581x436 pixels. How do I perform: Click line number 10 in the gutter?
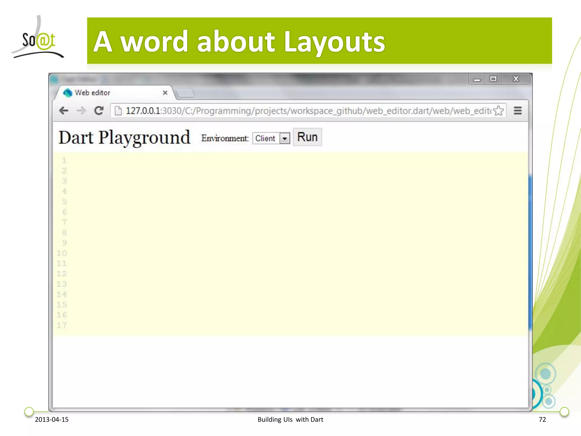[x=62, y=253]
